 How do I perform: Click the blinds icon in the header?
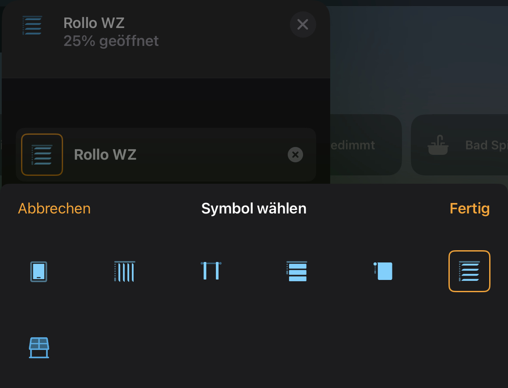pos(32,25)
